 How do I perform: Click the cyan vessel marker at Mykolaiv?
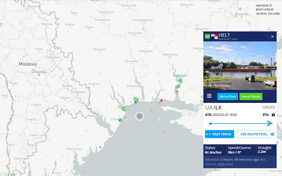[x=177, y=76]
